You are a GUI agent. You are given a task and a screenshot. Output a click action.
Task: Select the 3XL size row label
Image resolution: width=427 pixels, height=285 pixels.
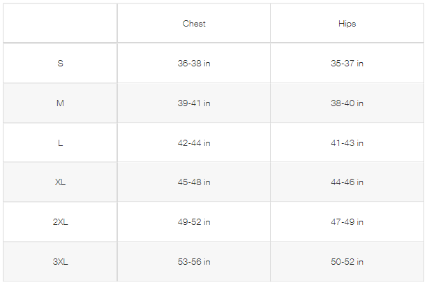tap(60, 262)
